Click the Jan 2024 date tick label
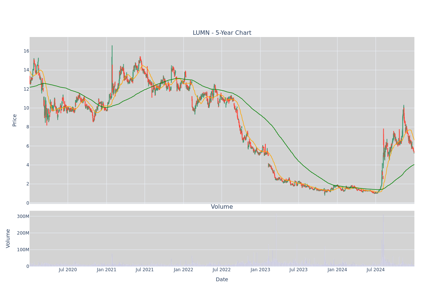The height and width of the screenshot is (296, 444). [x=337, y=270]
